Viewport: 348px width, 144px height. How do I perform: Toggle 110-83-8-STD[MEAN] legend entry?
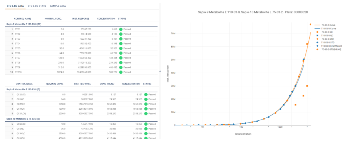pos(329,46)
